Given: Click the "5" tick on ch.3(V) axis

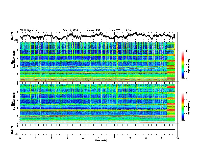Looking at the screenshot, I should pyautogui.click(x=18, y=126).
